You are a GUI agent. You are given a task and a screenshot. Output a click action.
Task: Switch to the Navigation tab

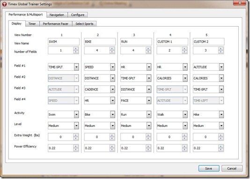pyautogui.click(x=57, y=15)
